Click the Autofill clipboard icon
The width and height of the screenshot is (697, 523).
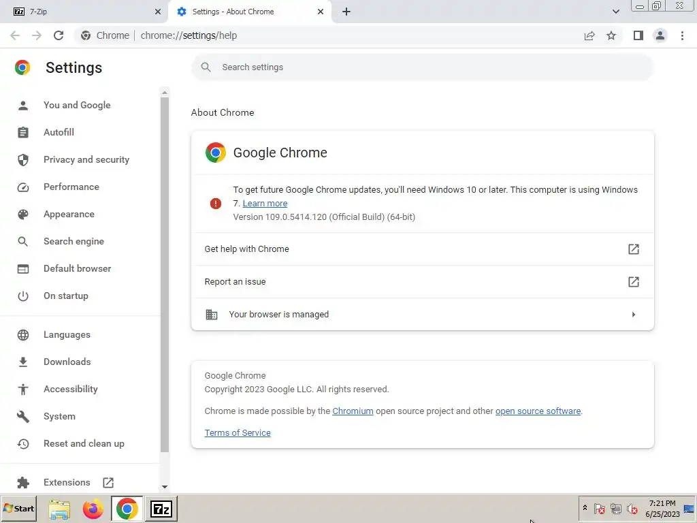point(23,133)
